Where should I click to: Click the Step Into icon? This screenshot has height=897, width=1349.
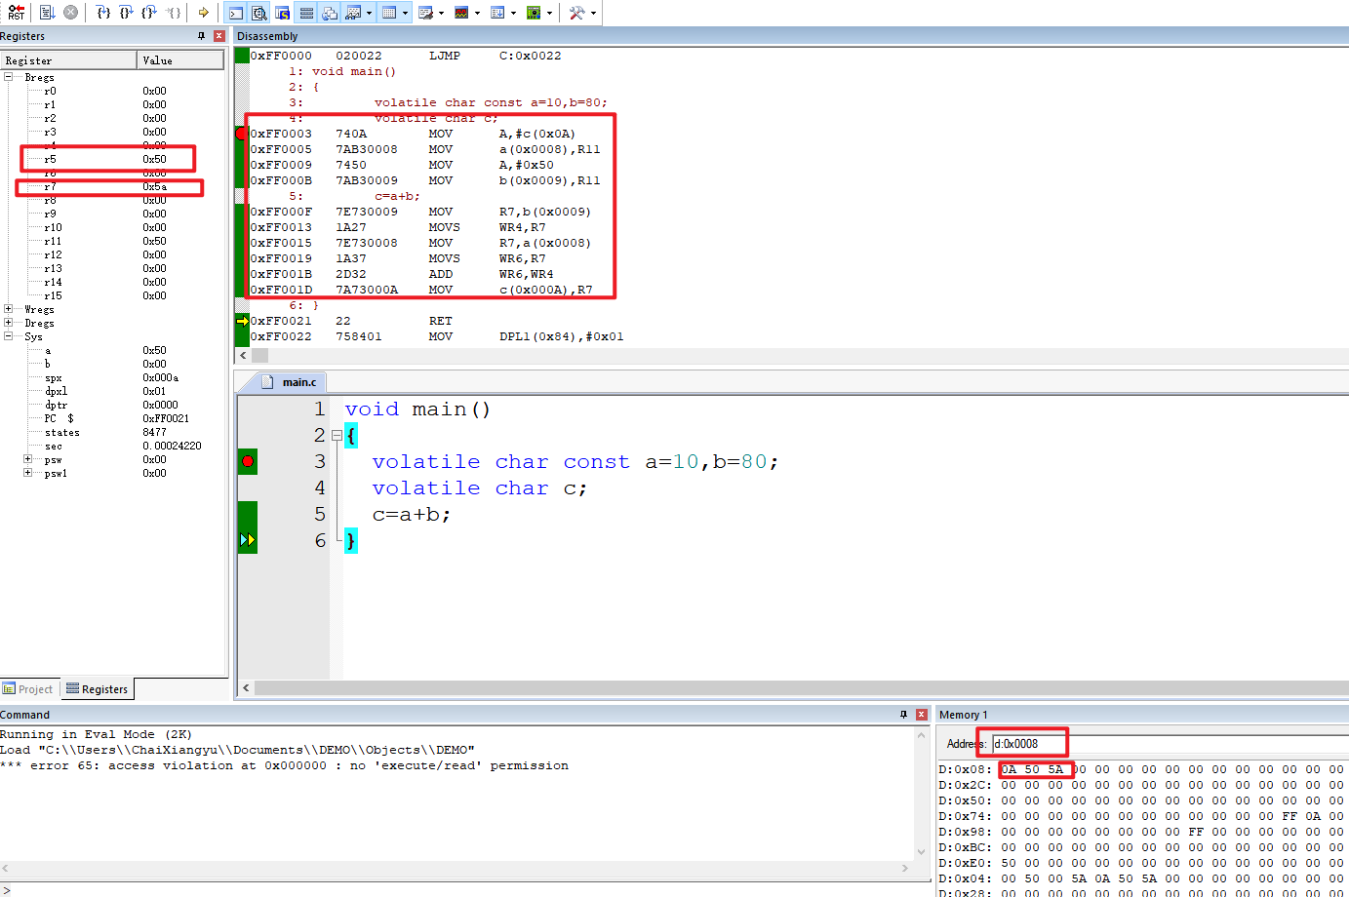click(103, 13)
